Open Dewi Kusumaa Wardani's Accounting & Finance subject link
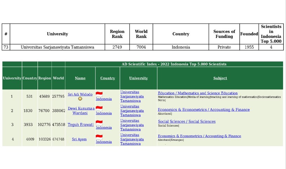 coord(204,110)
